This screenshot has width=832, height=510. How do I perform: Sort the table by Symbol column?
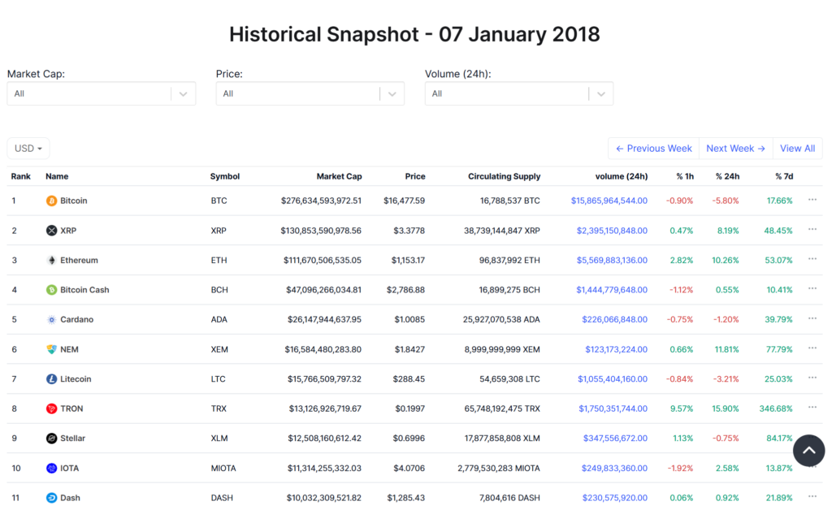pyautogui.click(x=225, y=176)
